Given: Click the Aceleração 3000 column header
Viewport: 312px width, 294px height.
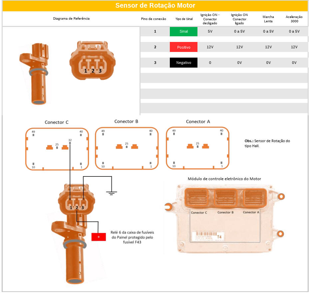Looking at the screenshot, I should point(294,19).
